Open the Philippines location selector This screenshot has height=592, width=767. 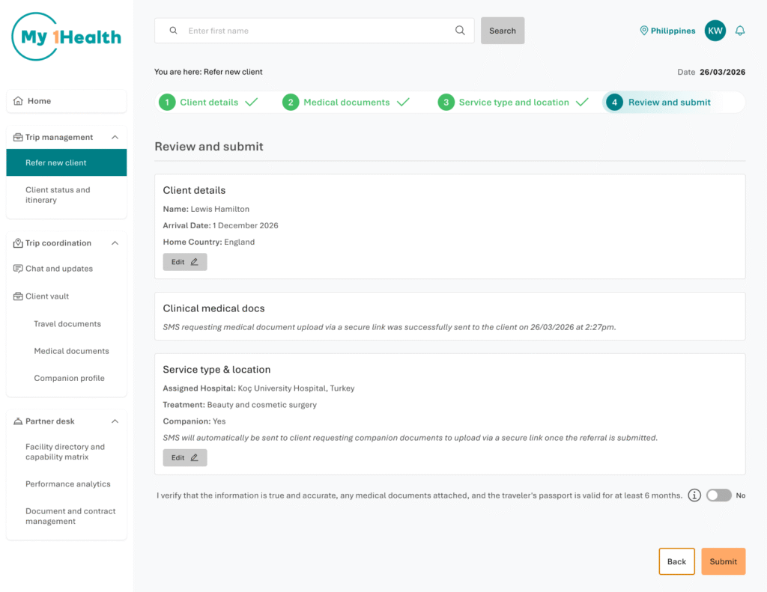point(667,30)
